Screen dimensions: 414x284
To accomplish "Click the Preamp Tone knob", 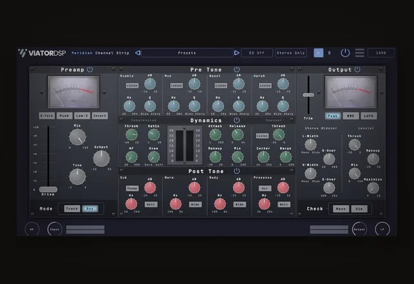I will (78, 176).
